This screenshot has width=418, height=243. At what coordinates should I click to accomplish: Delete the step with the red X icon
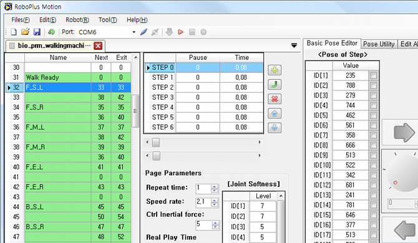click(x=275, y=99)
